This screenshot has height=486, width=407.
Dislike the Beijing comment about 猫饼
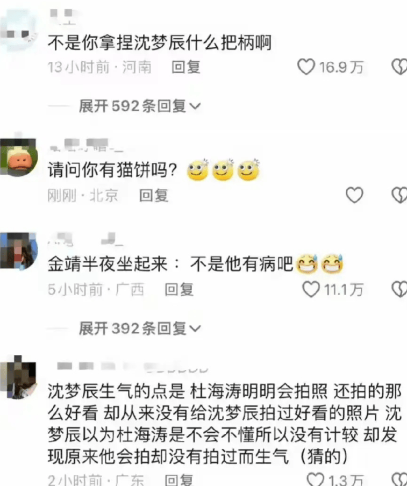click(400, 195)
